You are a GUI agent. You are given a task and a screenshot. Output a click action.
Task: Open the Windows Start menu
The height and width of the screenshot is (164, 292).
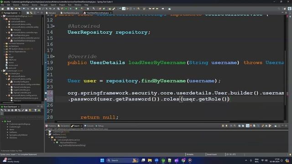pyautogui.click(x=102, y=160)
